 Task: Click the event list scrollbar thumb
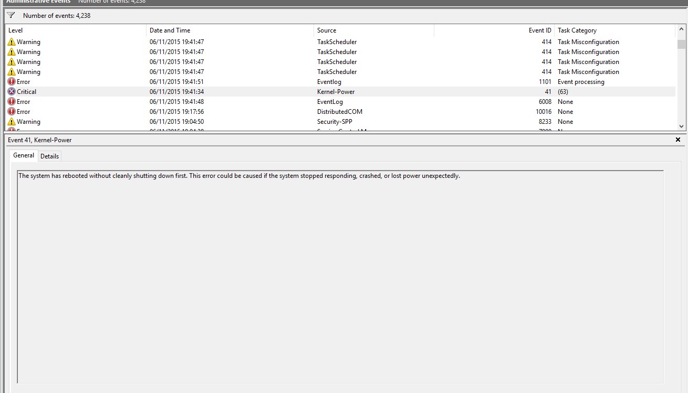(x=681, y=45)
